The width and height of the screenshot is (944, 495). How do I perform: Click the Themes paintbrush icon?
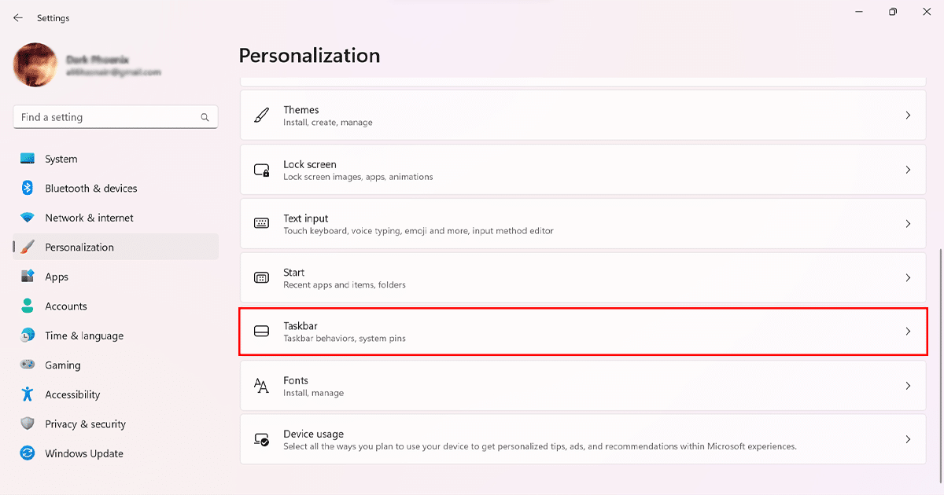coord(261,115)
